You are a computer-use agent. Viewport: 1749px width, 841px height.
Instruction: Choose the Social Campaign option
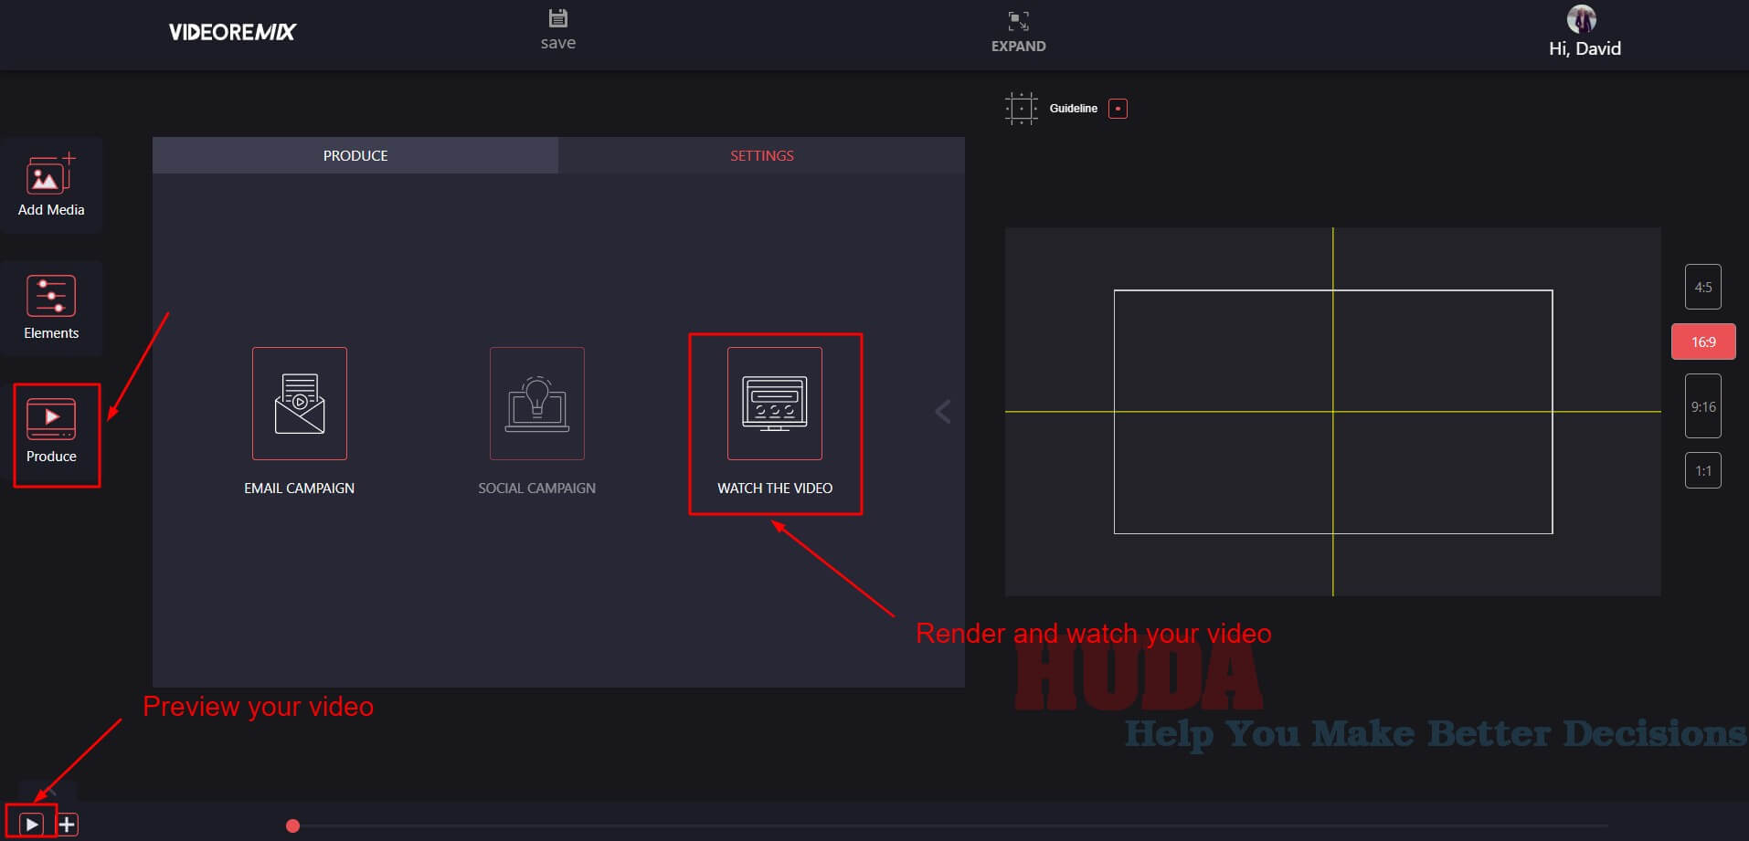pyautogui.click(x=537, y=422)
